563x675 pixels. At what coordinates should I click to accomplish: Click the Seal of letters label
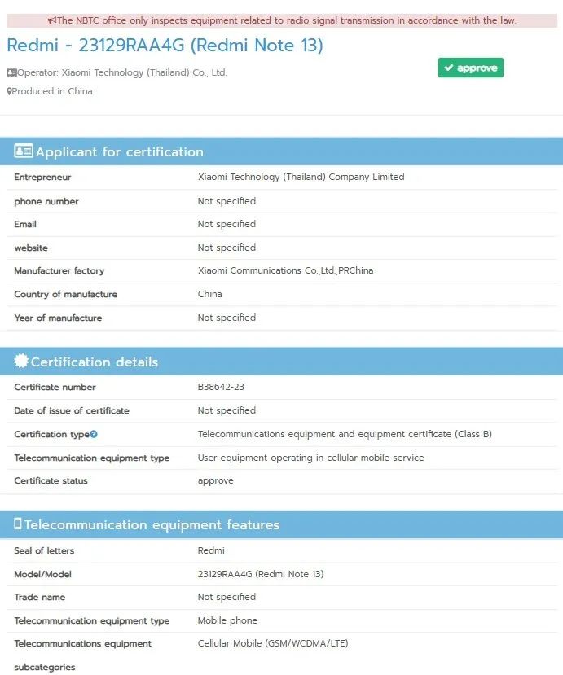click(44, 550)
